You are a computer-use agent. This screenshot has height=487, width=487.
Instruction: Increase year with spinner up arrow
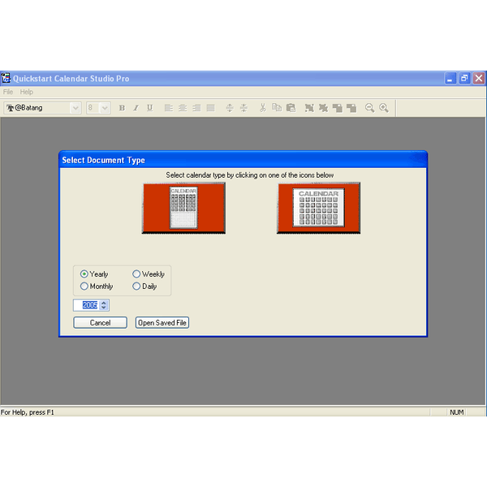coord(104,302)
